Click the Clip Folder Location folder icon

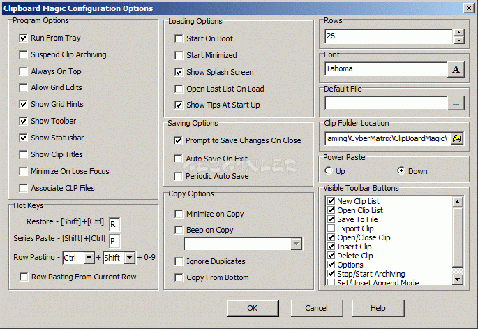point(457,139)
